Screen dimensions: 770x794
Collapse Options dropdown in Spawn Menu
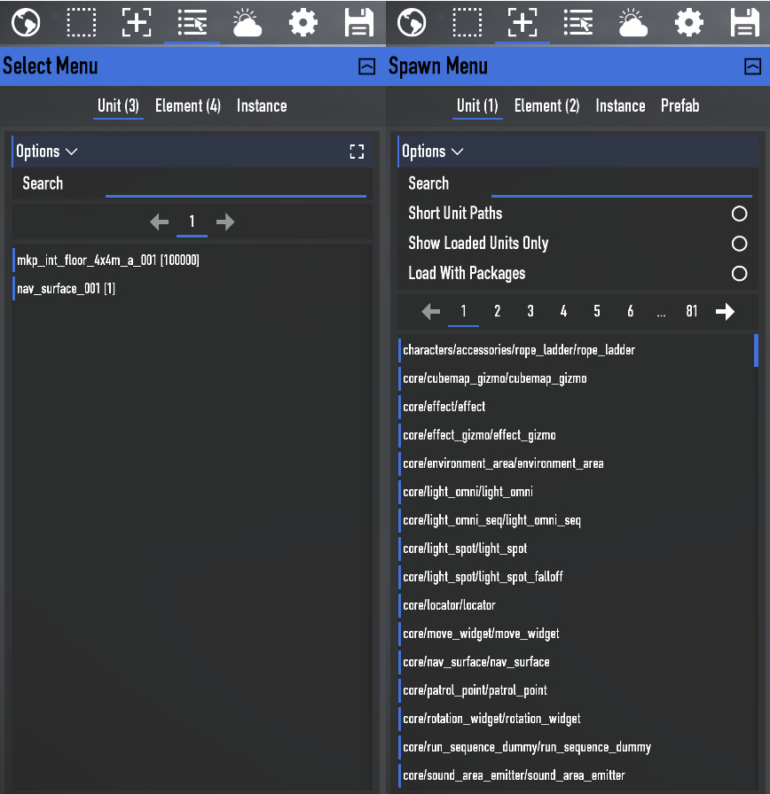coord(432,152)
